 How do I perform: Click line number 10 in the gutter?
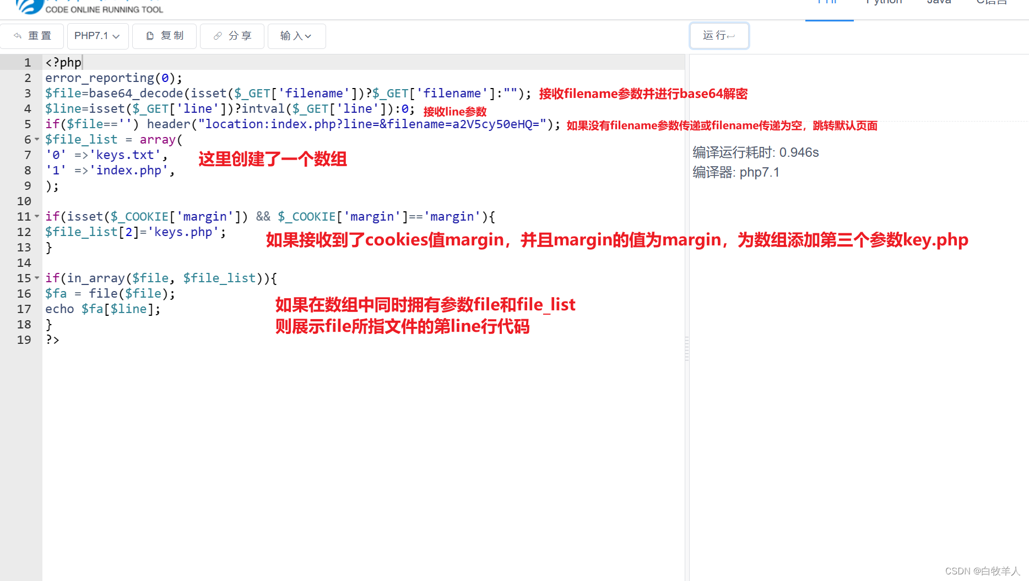pyautogui.click(x=24, y=201)
